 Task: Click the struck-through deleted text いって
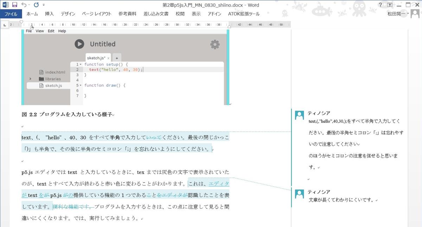coord(153,137)
